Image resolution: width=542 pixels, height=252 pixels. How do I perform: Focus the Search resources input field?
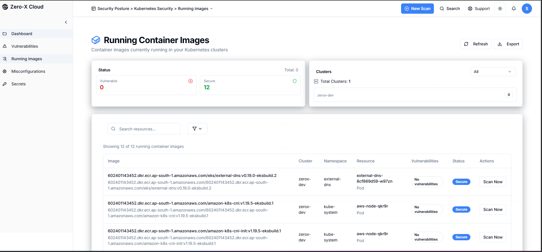click(144, 129)
